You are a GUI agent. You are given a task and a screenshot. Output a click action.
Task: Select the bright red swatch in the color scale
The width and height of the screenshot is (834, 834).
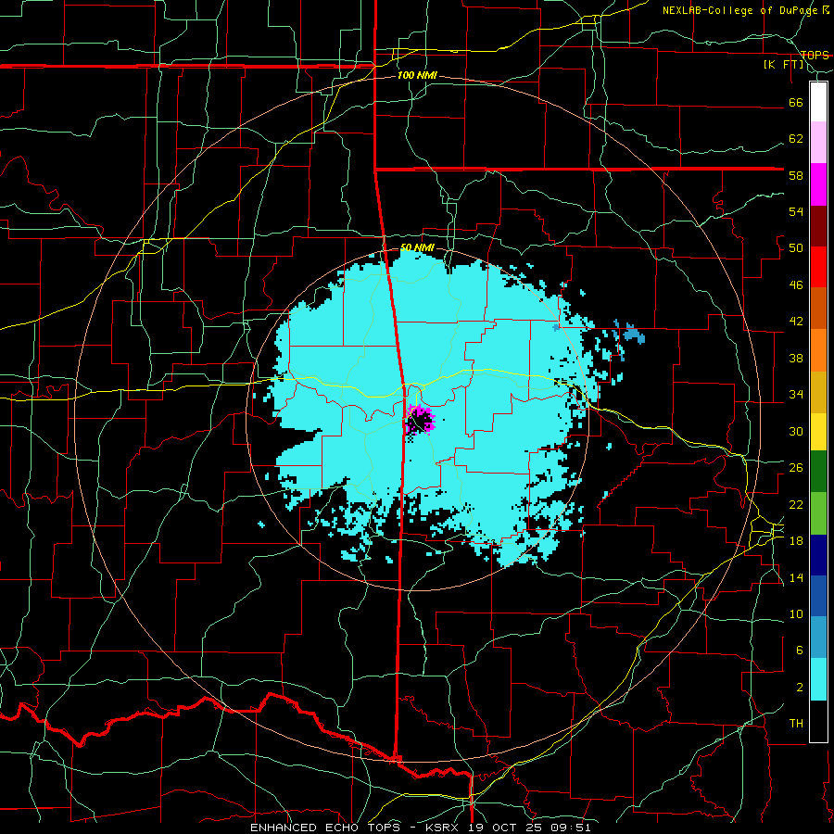pos(818,267)
